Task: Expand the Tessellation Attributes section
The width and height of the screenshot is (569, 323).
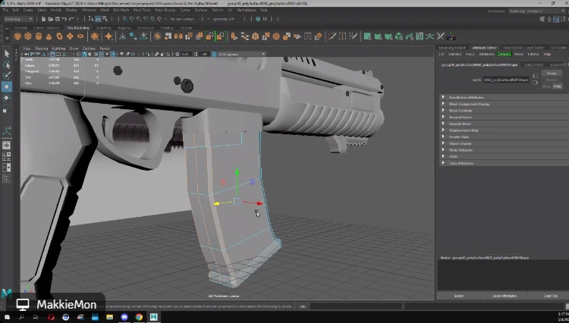Action: 467,97
